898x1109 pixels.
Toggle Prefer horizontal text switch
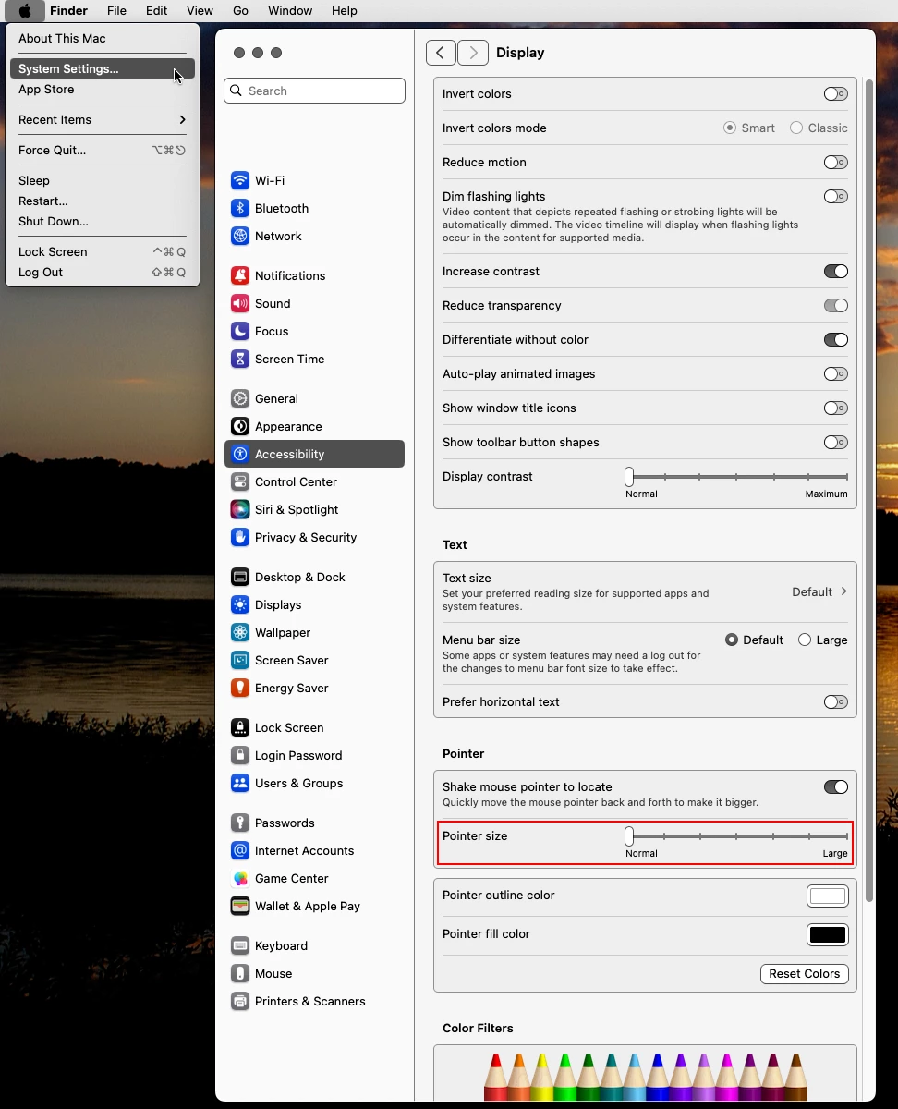835,702
